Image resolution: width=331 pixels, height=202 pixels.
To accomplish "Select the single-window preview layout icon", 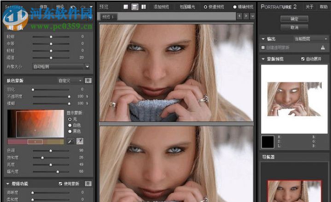I will pos(126,7).
